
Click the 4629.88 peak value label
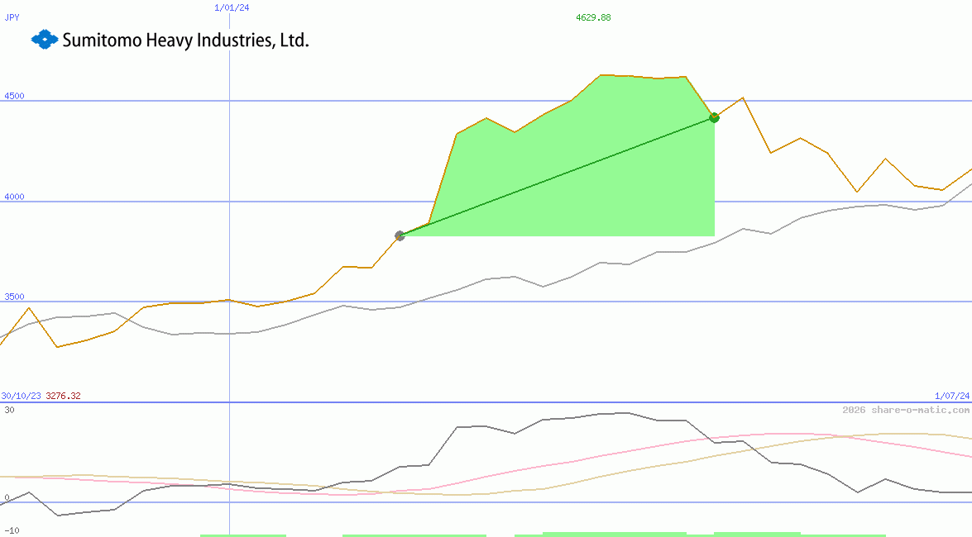pos(593,17)
